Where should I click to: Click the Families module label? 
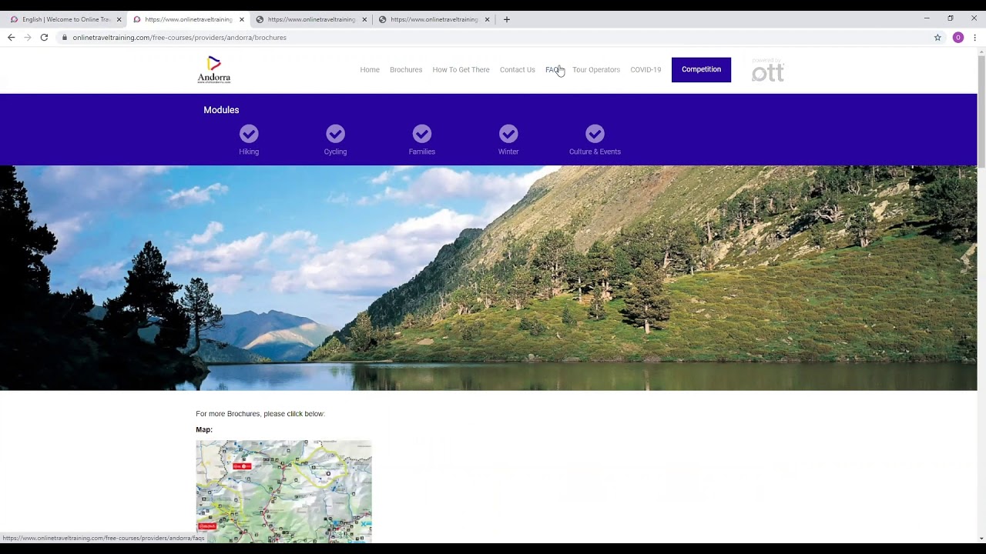(421, 152)
